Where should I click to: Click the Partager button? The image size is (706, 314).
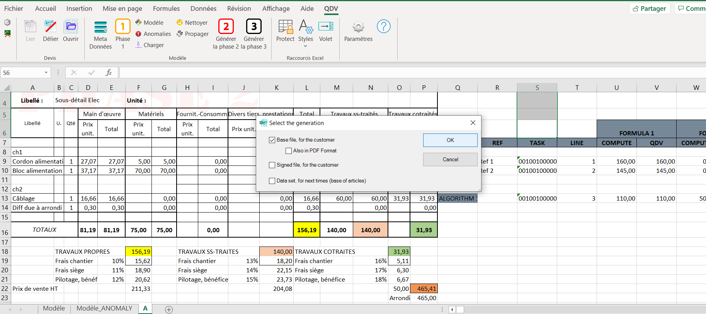click(x=650, y=8)
